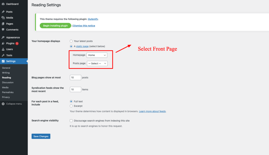The height and width of the screenshot is (155, 269).
Task: Click the Plugins update count badge
Action: (17, 44)
